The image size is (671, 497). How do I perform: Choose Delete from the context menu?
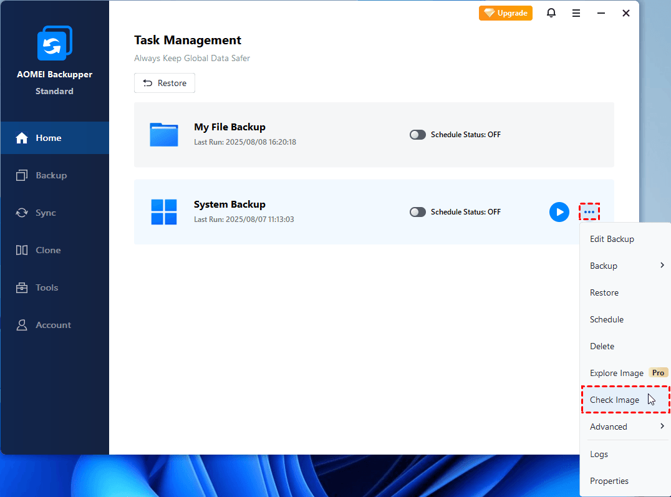pyautogui.click(x=625, y=346)
